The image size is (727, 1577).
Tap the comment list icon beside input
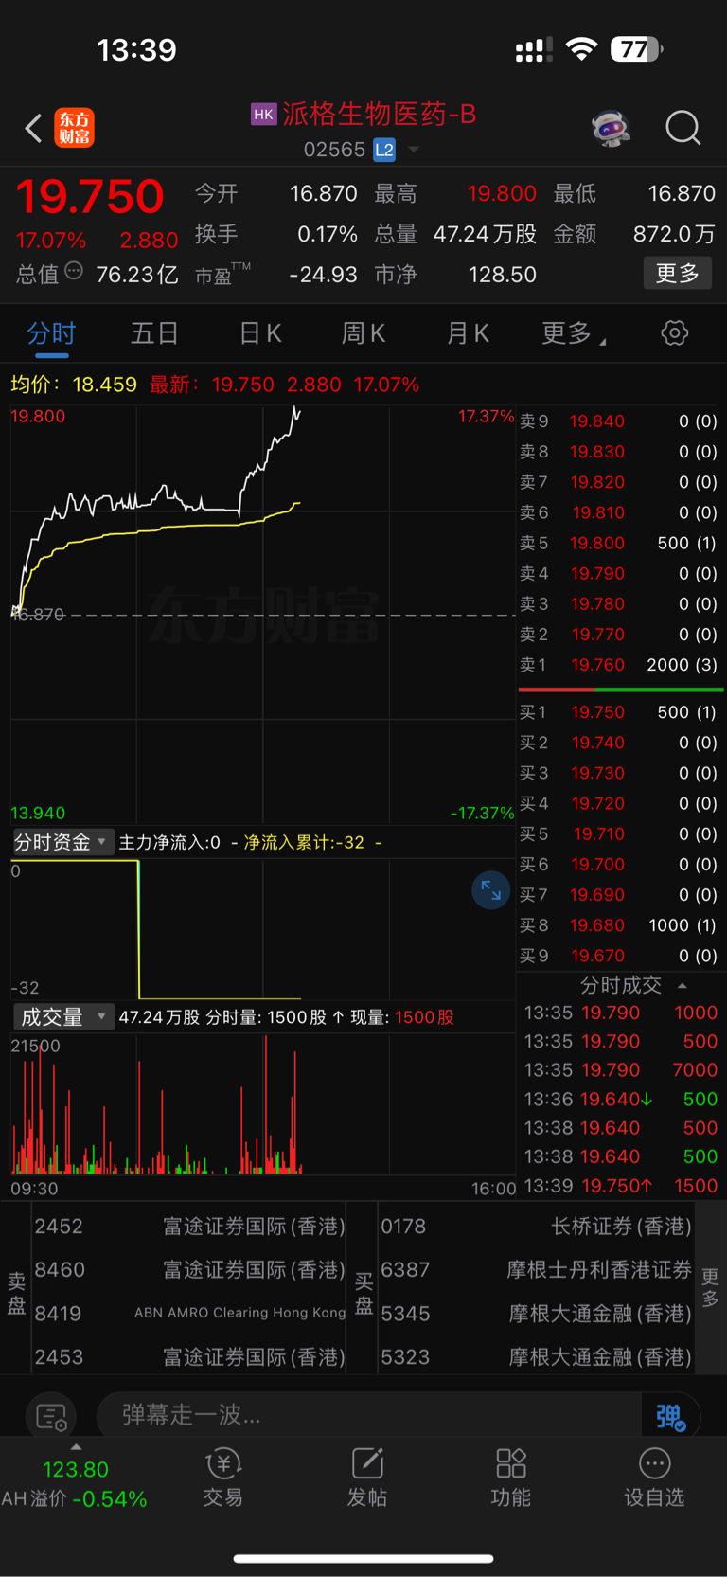50,1417
